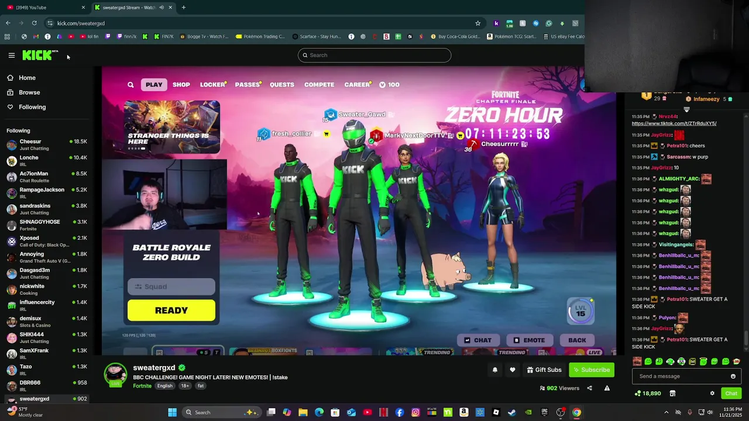
Task: Click Fortnite CAREER tab in stream
Action: pyautogui.click(x=357, y=85)
